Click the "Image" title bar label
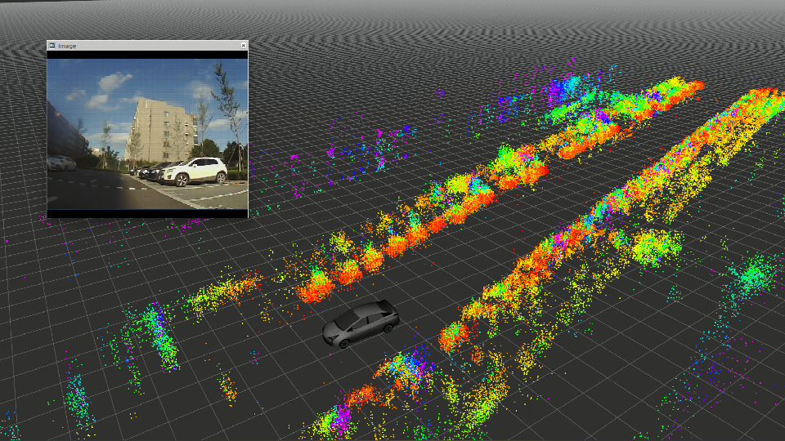This screenshot has height=441, width=785. [x=67, y=46]
